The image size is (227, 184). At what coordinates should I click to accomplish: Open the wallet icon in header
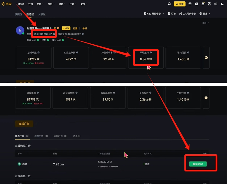pyautogui.click(x=196, y=4)
